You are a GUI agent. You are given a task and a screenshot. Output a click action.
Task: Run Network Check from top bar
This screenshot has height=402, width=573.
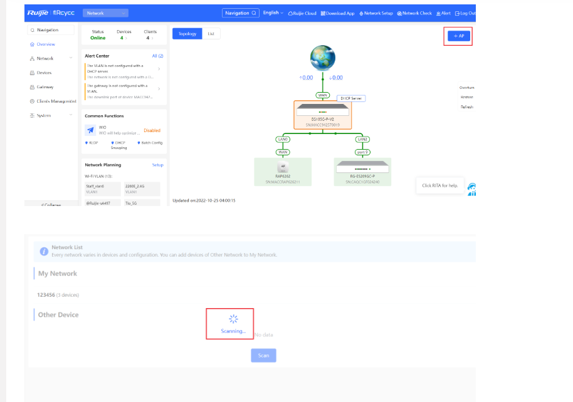click(x=414, y=13)
